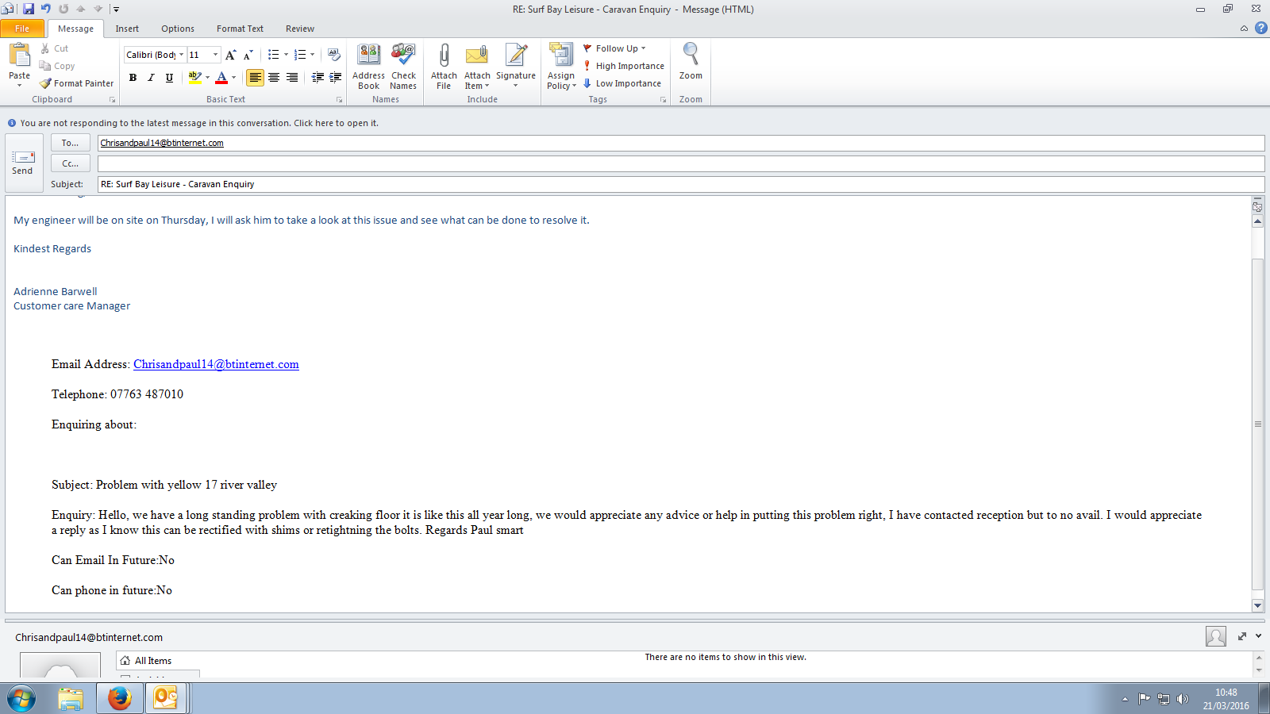Viewport: 1270px width, 714px height.
Task: Toggle Bold formatting
Action: (x=133, y=78)
